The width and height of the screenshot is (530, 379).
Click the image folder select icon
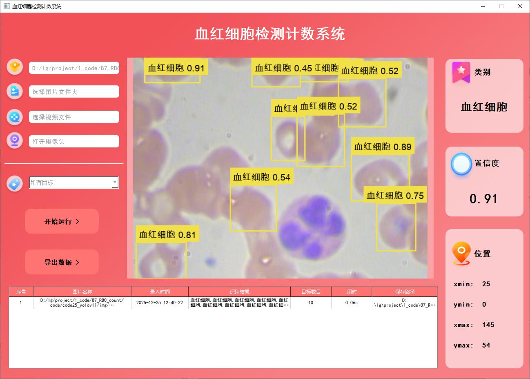click(15, 91)
